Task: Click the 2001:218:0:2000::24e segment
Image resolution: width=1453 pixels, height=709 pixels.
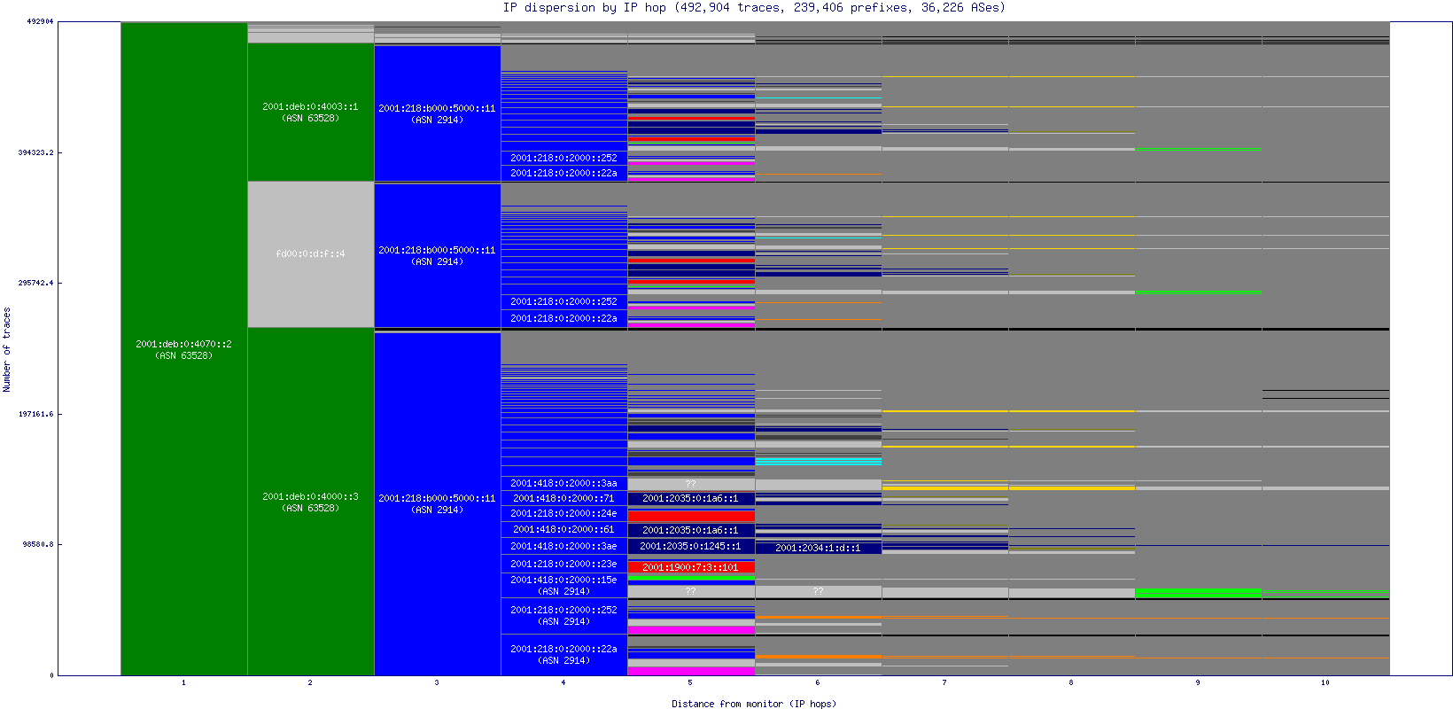Action: (563, 514)
